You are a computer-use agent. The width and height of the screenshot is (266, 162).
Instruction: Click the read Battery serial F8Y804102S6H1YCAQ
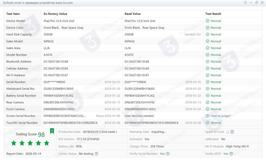(x=139, y=95)
